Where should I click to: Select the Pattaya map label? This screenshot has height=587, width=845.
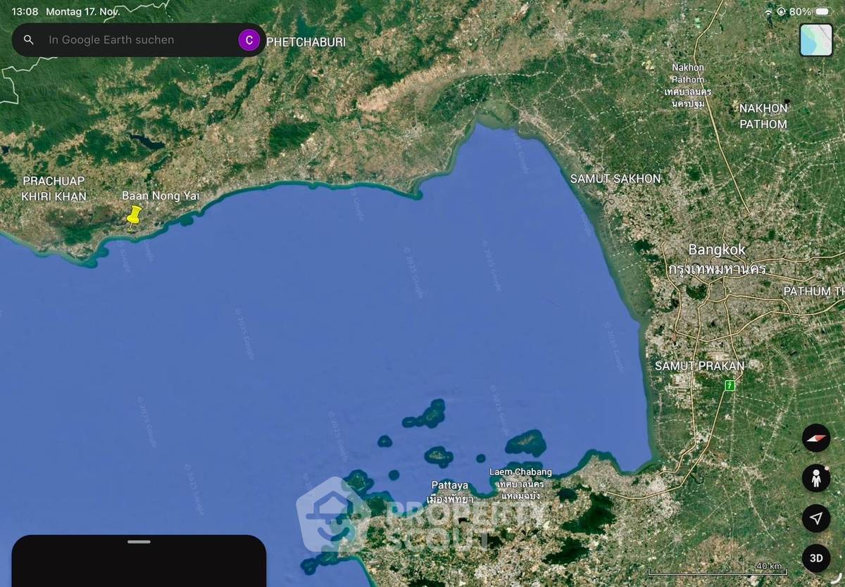pyautogui.click(x=449, y=486)
